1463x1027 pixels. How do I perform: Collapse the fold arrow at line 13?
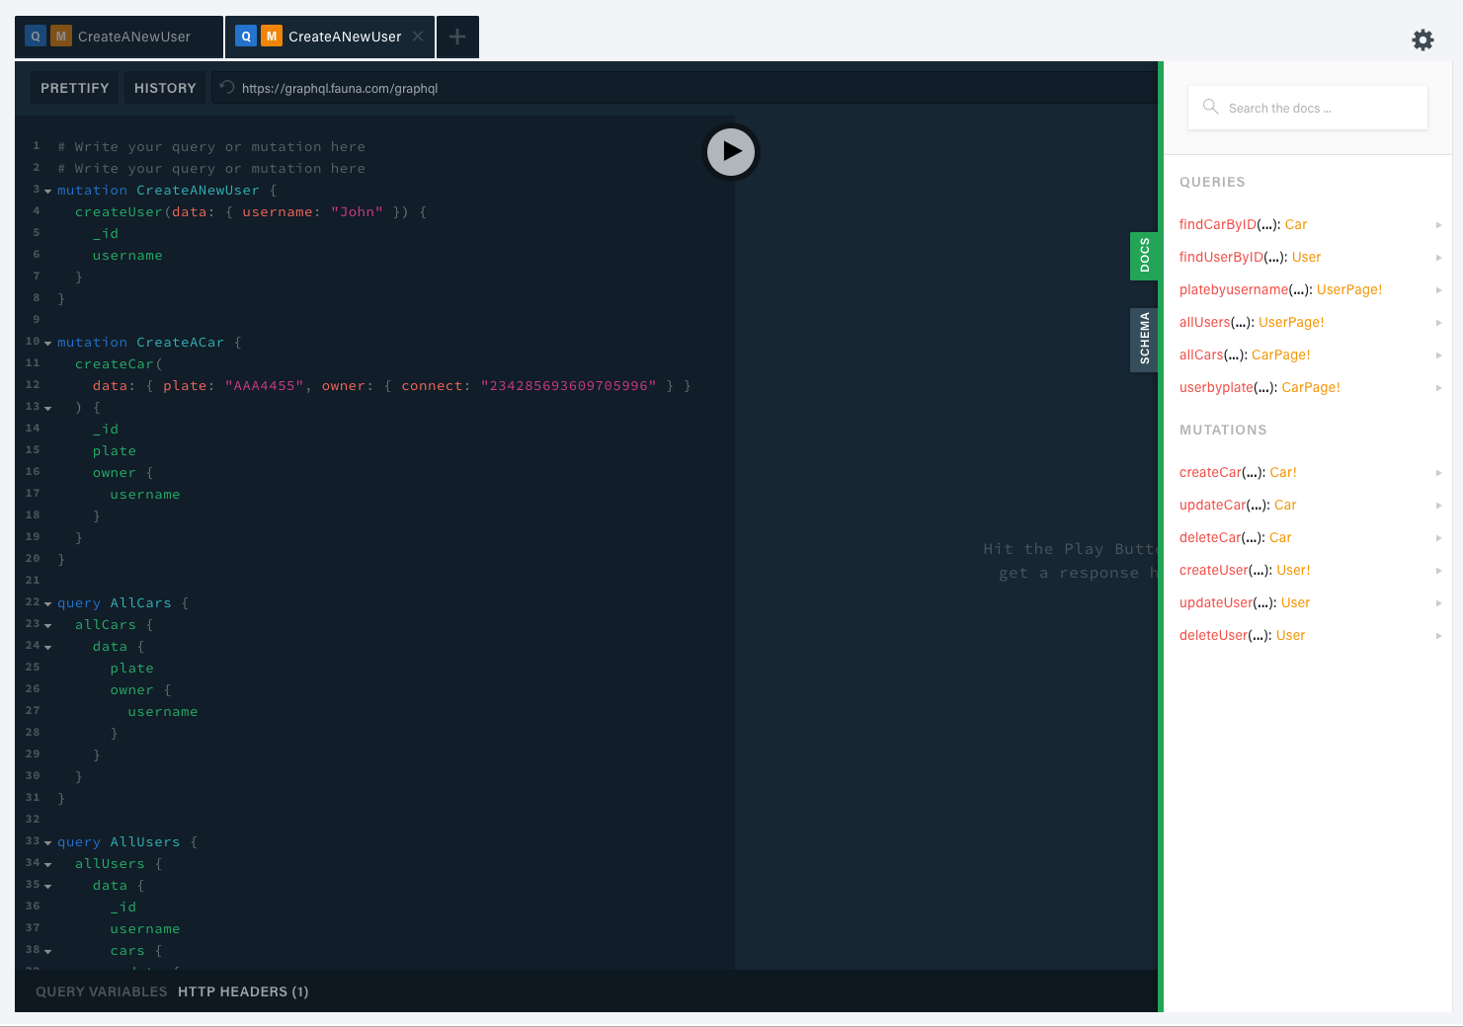(47, 408)
